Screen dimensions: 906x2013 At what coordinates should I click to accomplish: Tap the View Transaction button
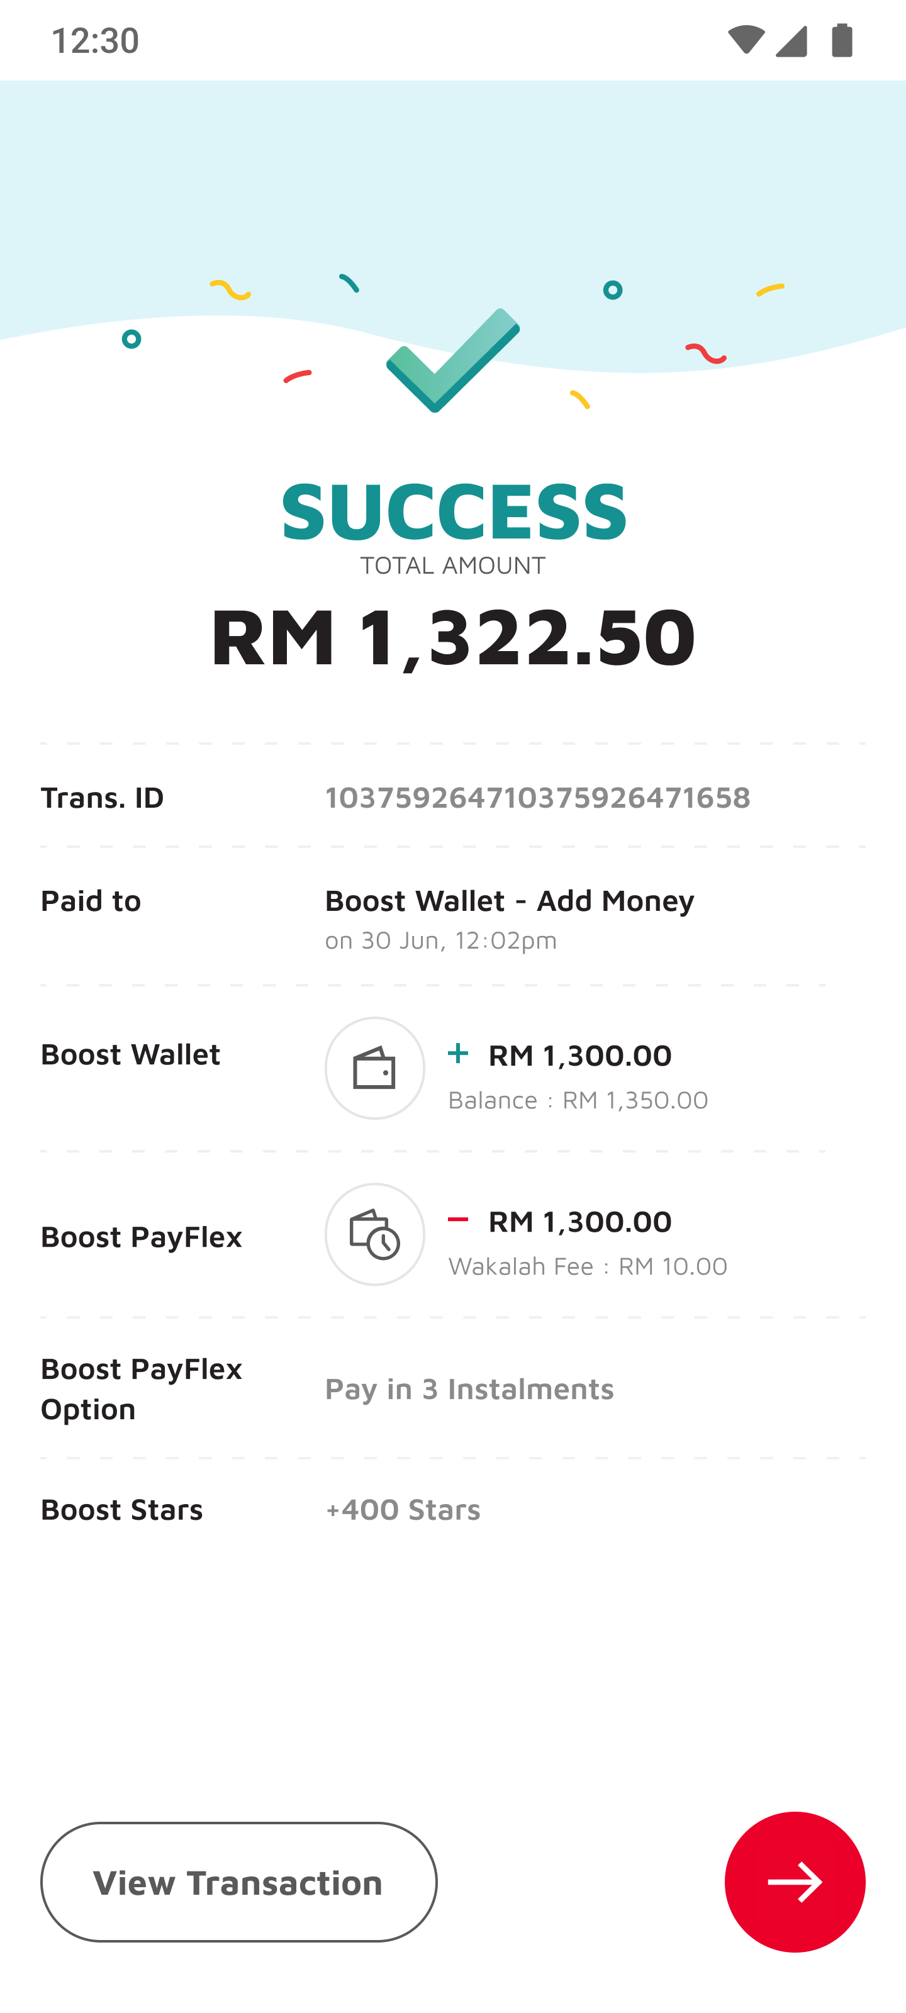coord(238,1883)
